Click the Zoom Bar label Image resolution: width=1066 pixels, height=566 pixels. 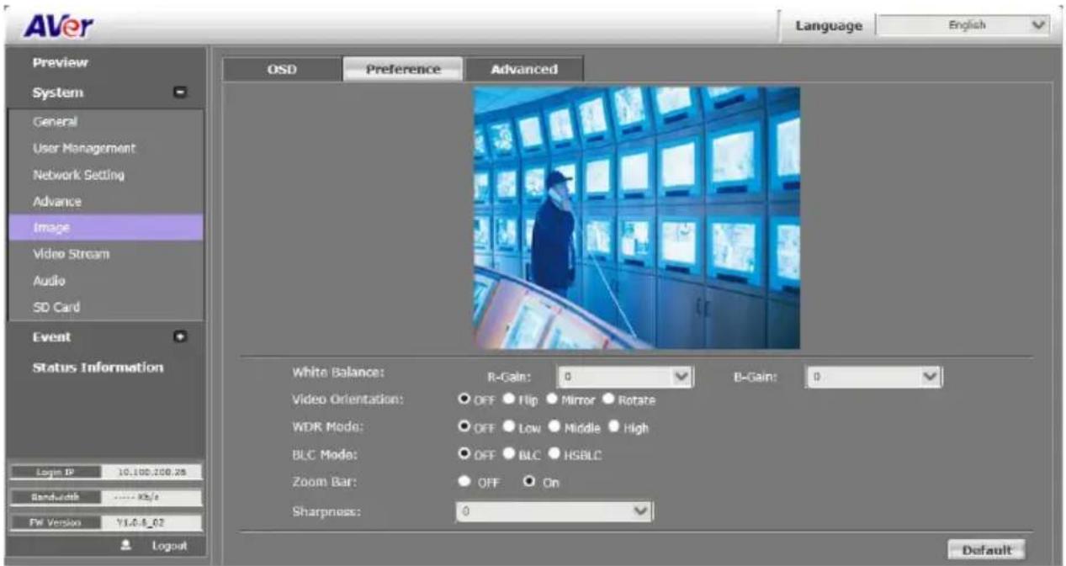point(323,481)
